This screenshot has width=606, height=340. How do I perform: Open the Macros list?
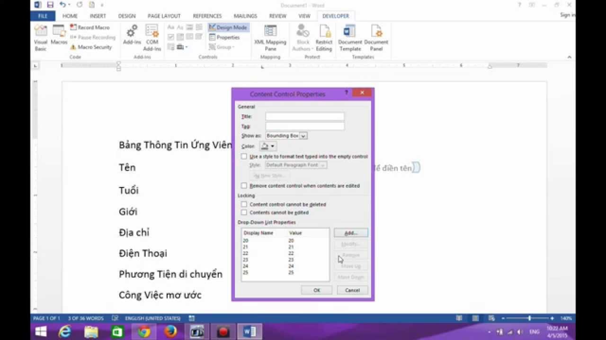click(x=59, y=35)
